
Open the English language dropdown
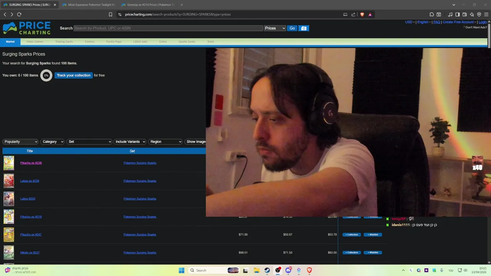[x=424, y=22]
